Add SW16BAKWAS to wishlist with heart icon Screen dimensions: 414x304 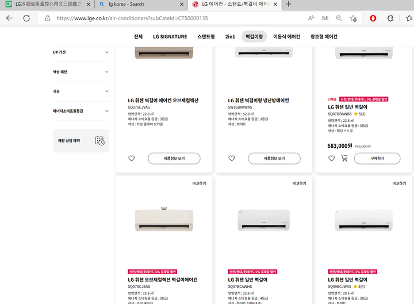[232, 159]
